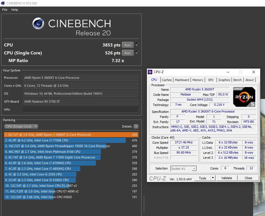This screenshot has width=265, height=216.
Task: Click the GFX Board field
Action: [81, 101]
